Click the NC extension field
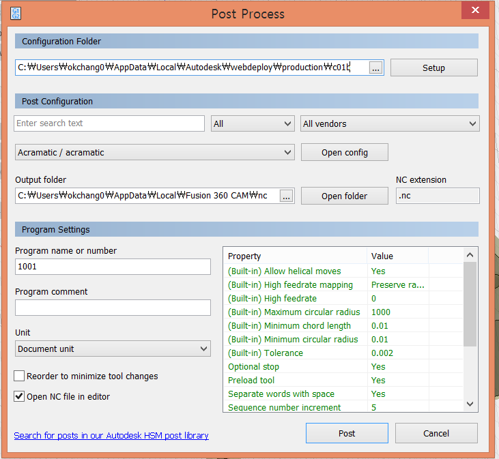 pos(438,196)
